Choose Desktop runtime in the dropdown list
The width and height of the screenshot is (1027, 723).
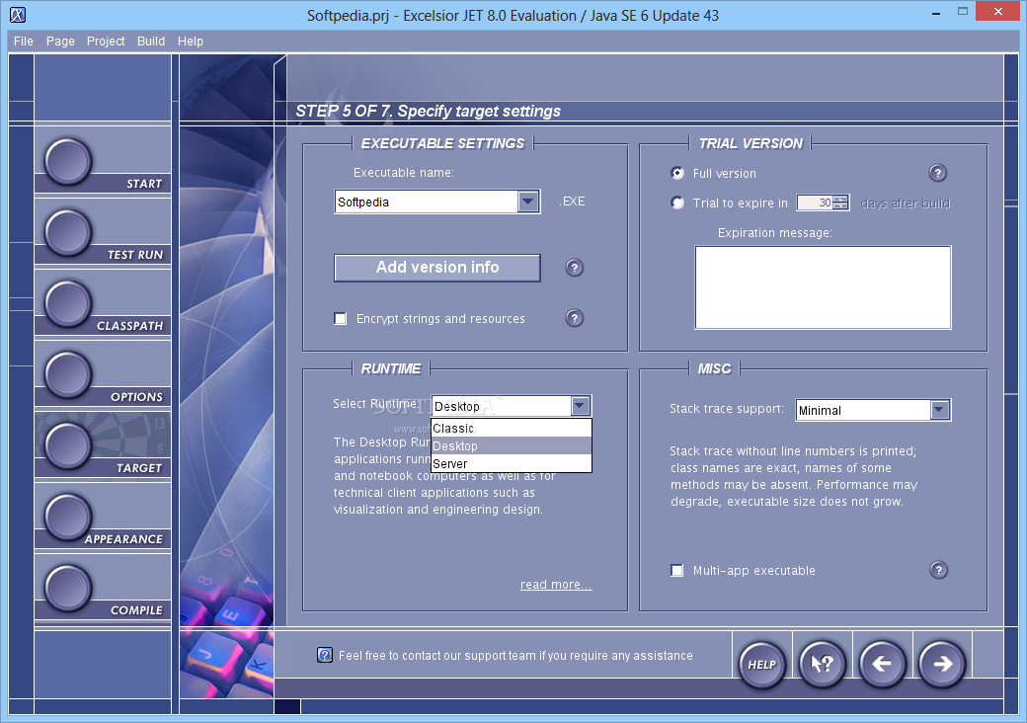point(512,446)
